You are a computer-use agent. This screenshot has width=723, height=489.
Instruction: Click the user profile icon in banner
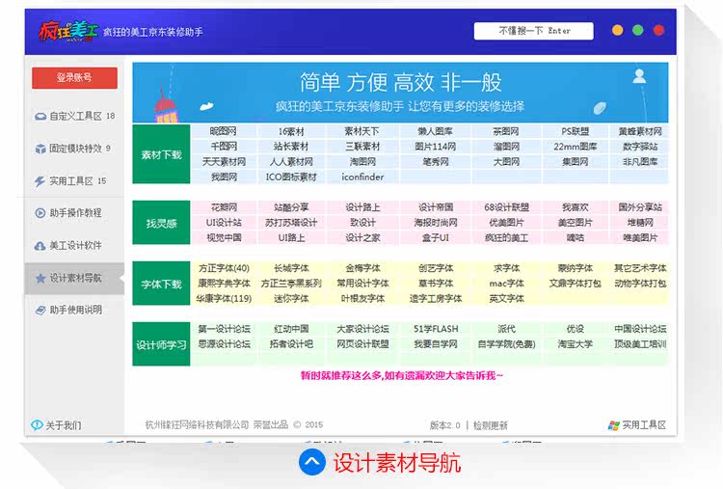[x=639, y=76]
